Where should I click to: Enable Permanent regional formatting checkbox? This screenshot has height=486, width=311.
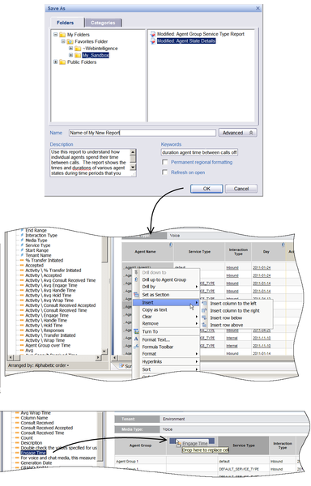click(165, 162)
